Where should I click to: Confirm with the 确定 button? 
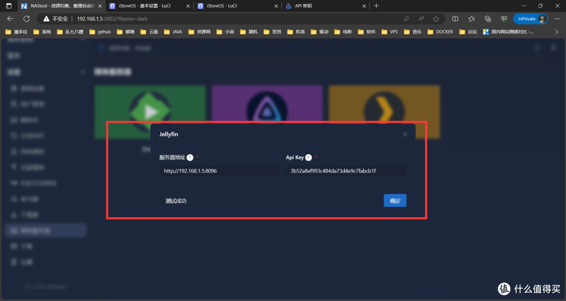[x=395, y=201]
